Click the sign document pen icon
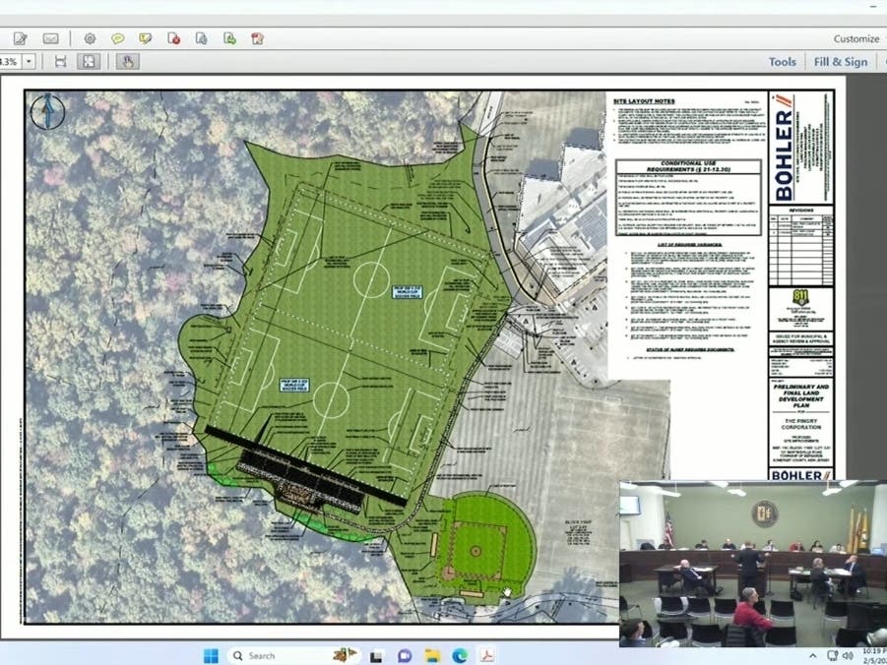Screen dimensions: 887x665 (x=20, y=37)
